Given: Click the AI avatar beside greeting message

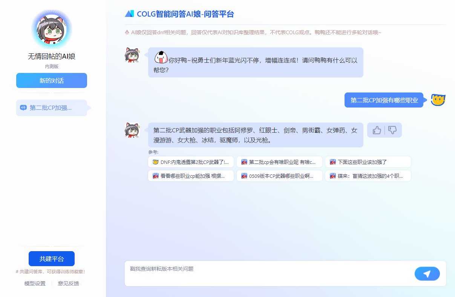Looking at the screenshot, I should pyautogui.click(x=132, y=55).
